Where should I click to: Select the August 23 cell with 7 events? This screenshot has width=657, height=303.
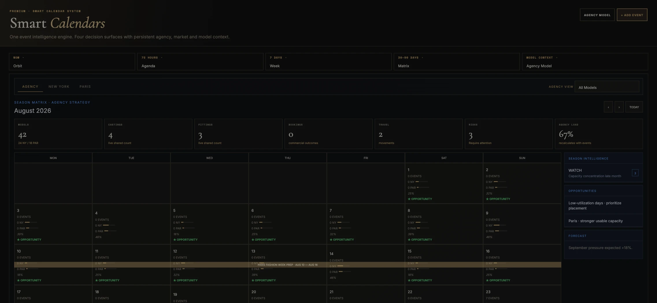click(x=522, y=294)
